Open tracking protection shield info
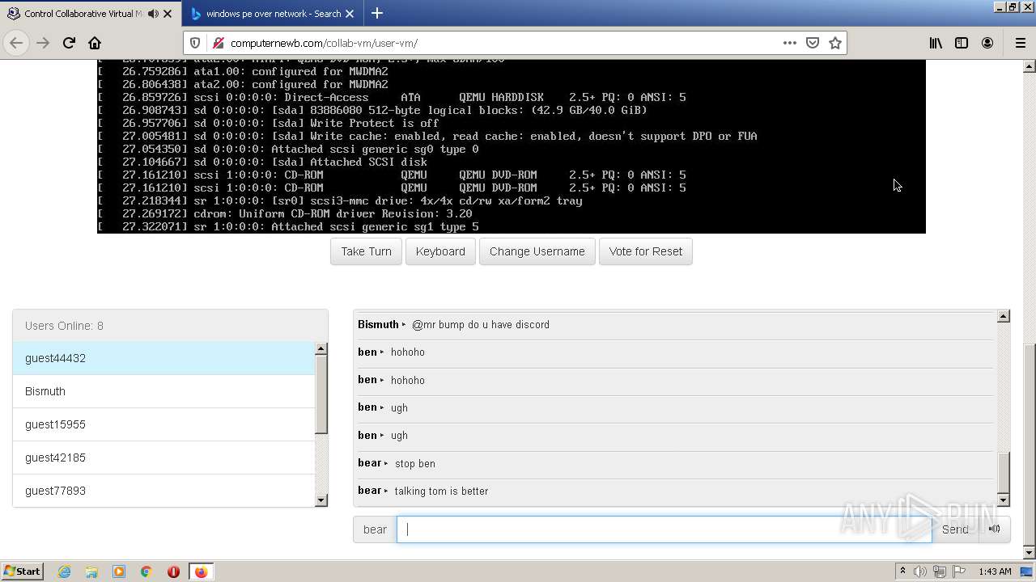This screenshot has height=582, width=1036. coord(195,43)
